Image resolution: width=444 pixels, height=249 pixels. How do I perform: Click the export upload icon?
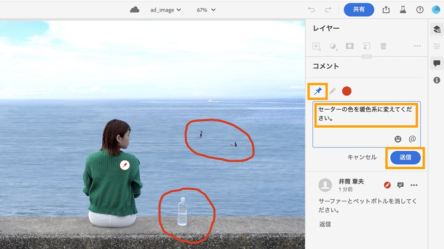click(386, 10)
